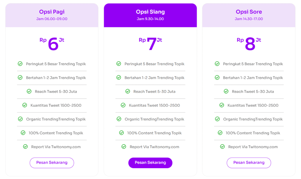Click Report Via Twitonomy.com text in Opsi Sore

(253, 147)
